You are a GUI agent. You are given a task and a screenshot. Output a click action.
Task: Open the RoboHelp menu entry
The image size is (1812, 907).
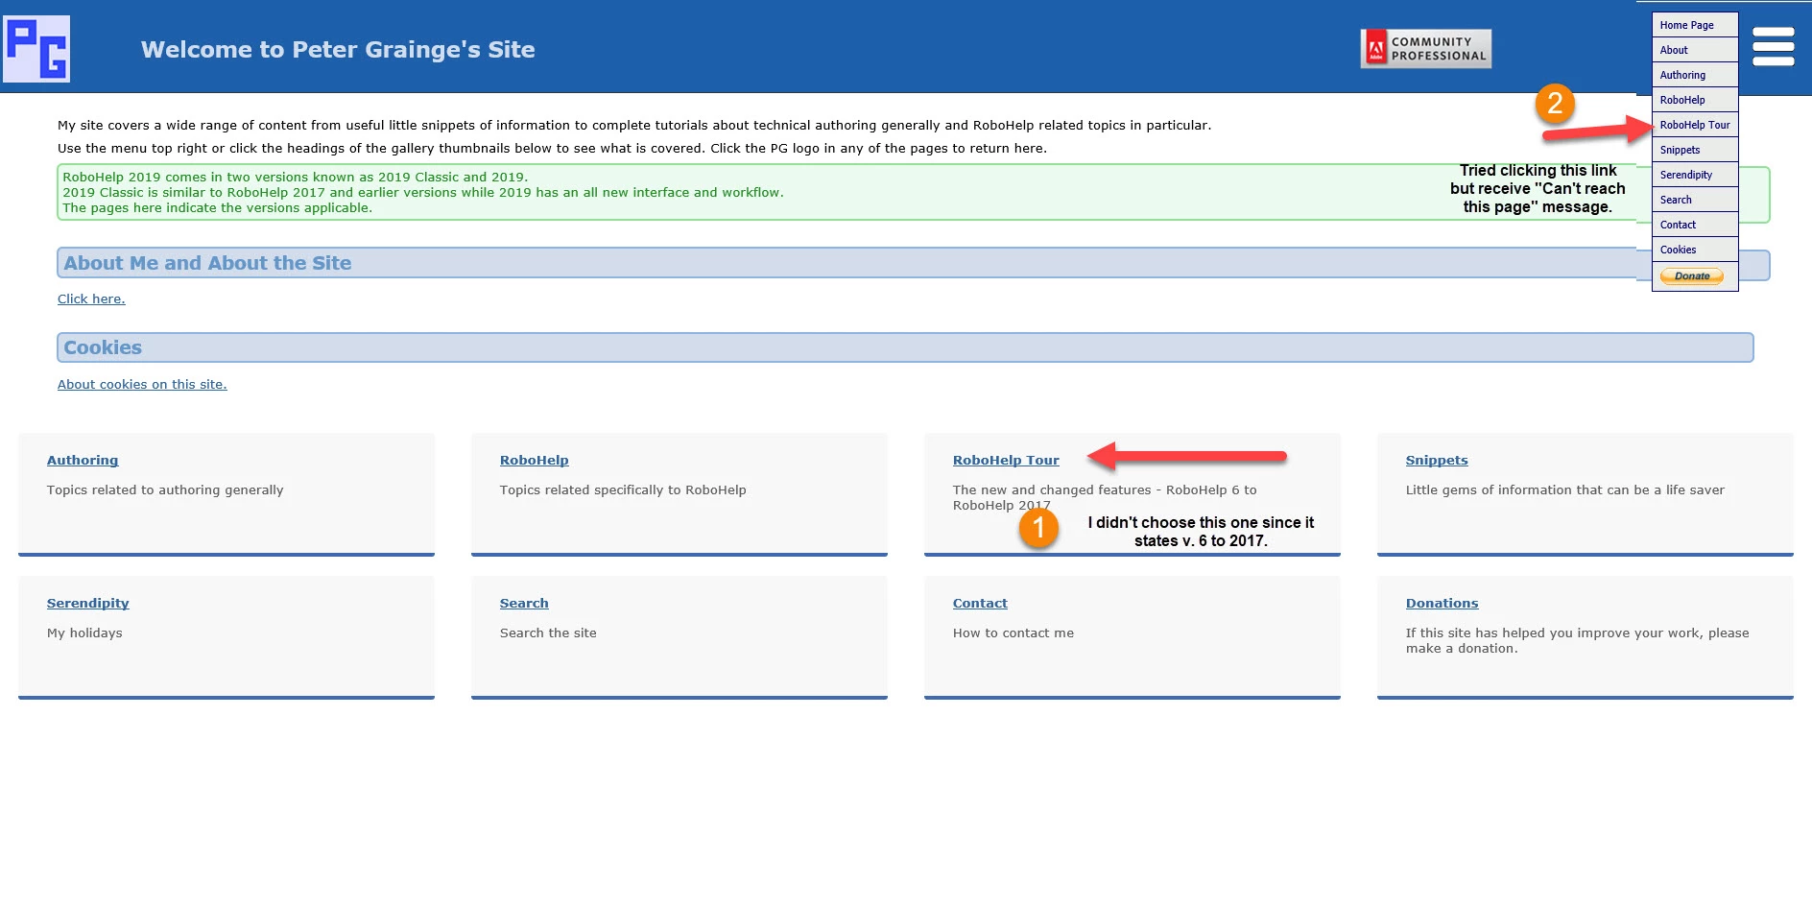click(x=1695, y=100)
